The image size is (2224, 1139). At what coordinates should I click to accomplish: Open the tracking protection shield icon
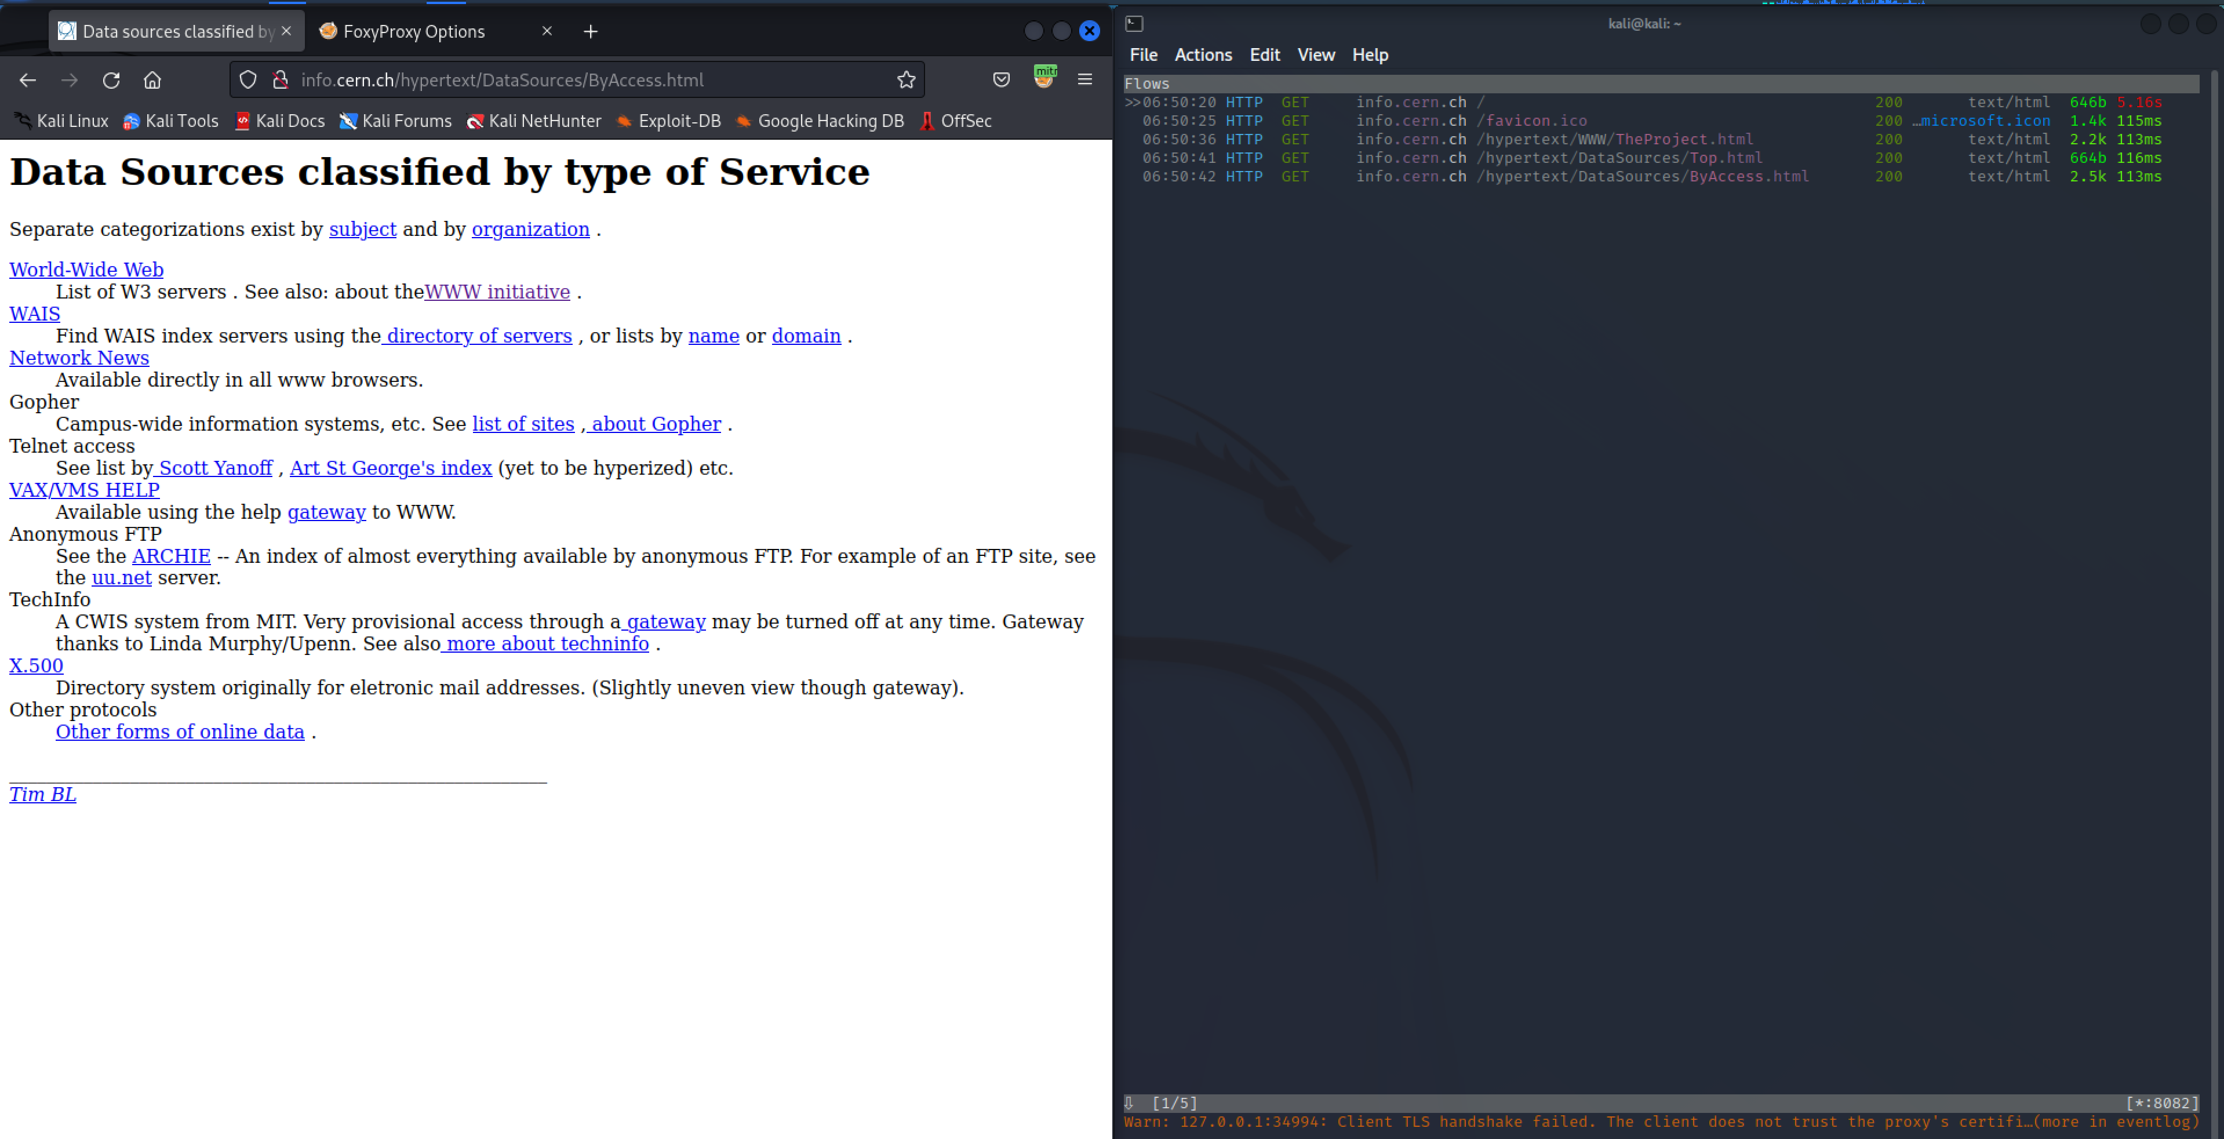tap(247, 81)
